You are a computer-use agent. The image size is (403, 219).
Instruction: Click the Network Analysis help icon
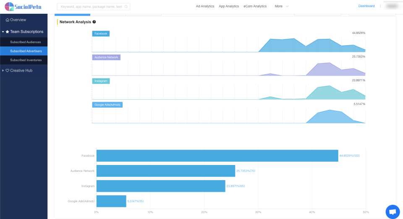pyautogui.click(x=94, y=22)
